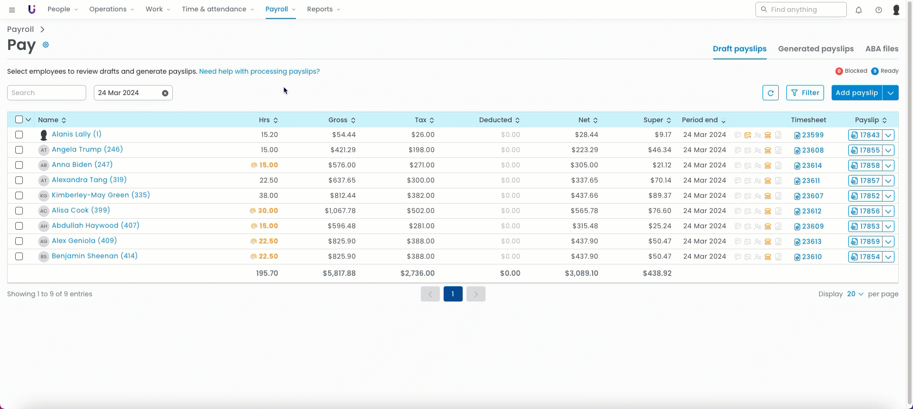The height and width of the screenshot is (409, 913).
Task: Click the help question mark icon
Action: point(879,10)
